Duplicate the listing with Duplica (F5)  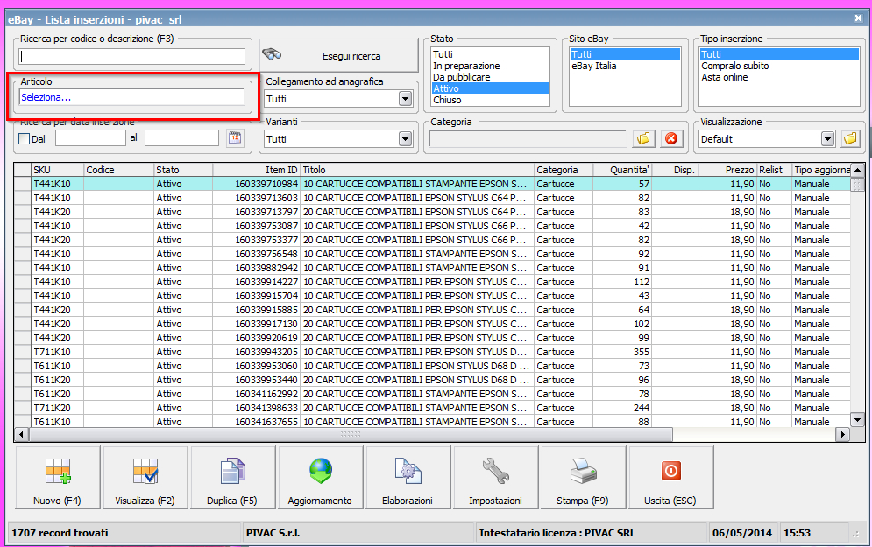(232, 477)
